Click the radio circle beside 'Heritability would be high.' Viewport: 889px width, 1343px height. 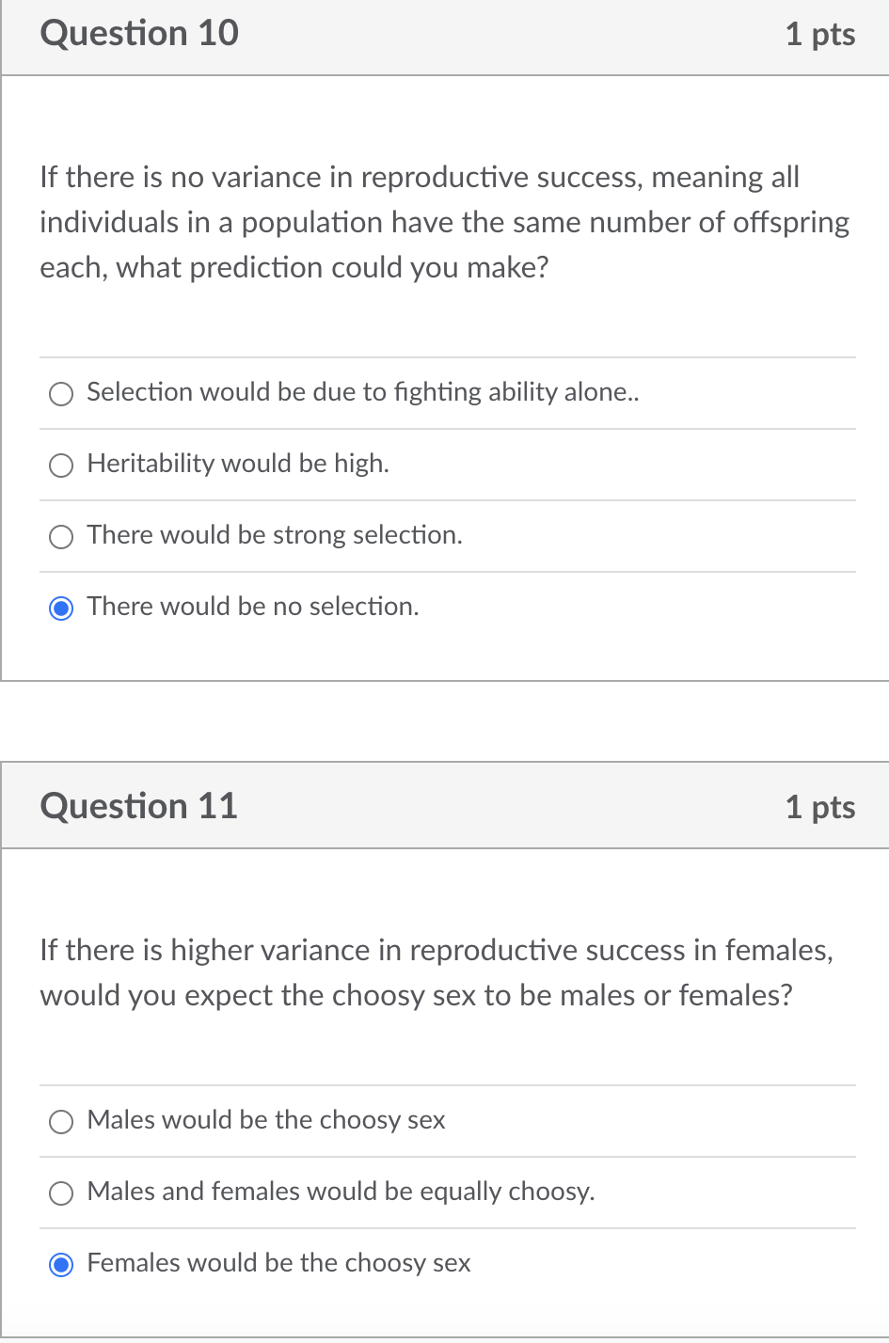tap(61, 466)
